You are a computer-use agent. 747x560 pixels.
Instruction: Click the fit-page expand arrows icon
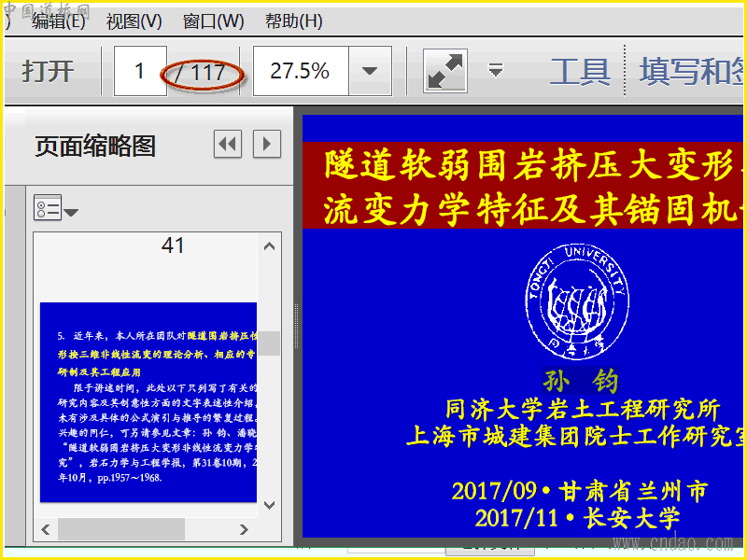click(x=445, y=71)
